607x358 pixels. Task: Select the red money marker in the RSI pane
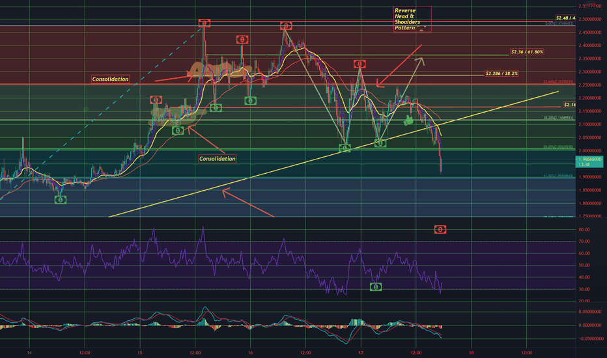(x=440, y=230)
